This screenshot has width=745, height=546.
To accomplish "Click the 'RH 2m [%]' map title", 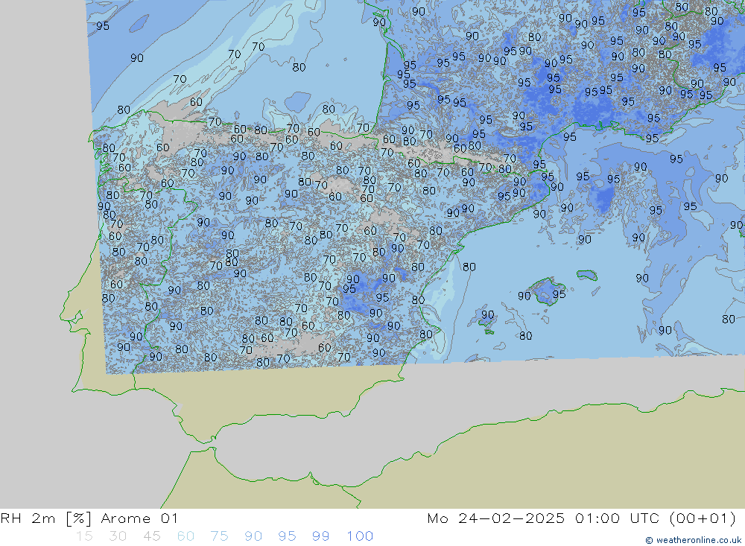I will pyautogui.click(x=45, y=518).
